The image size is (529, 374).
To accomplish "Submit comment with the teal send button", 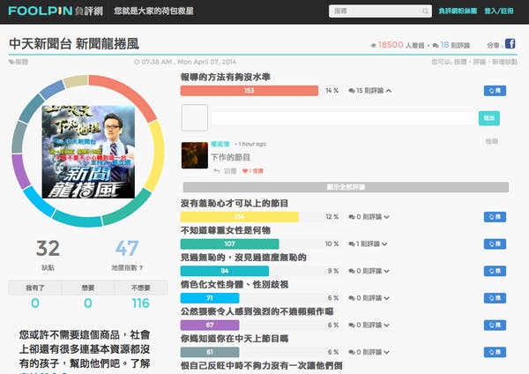I will (x=488, y=118).
